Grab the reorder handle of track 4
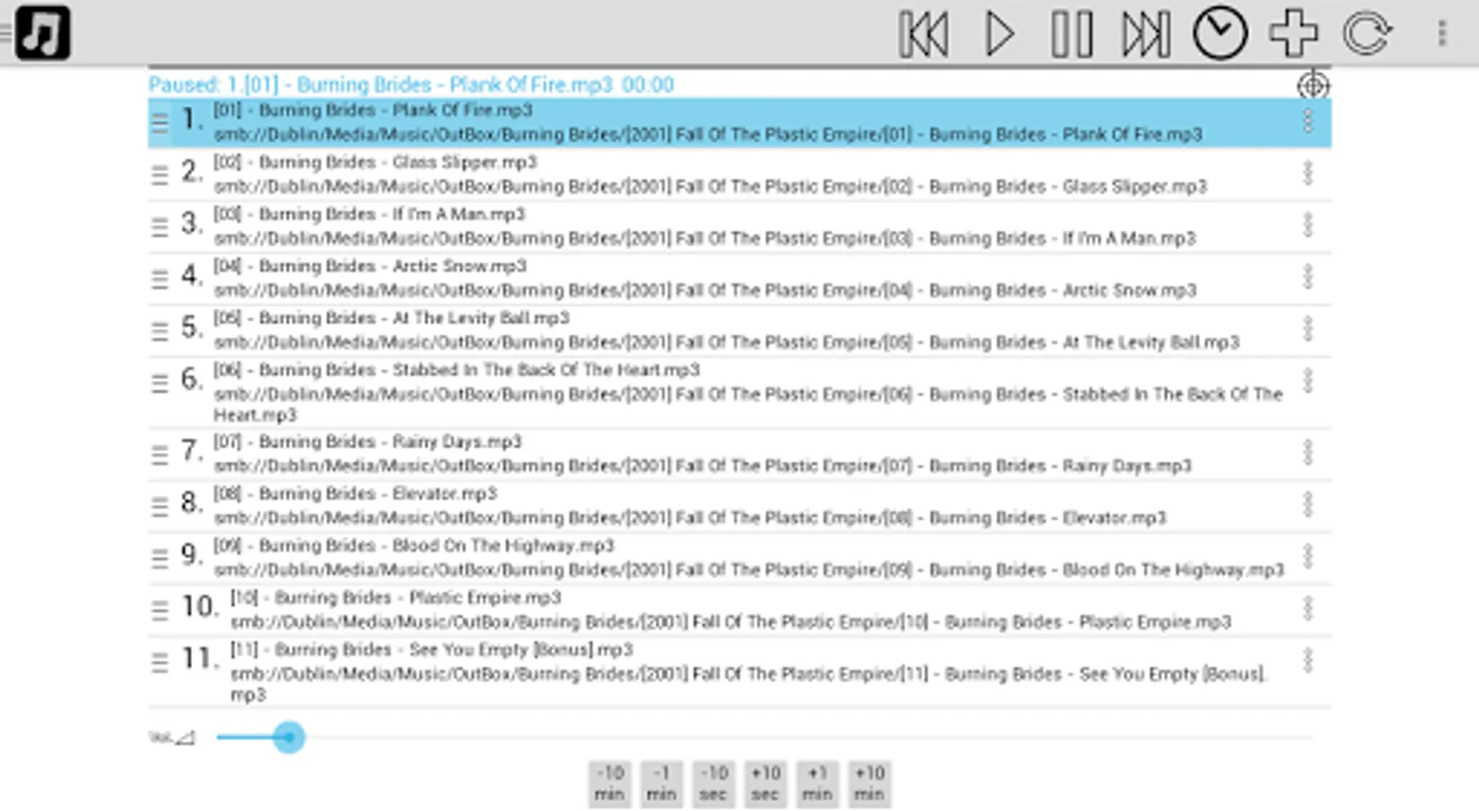The width and height of the screenshot is (1479, 811). (160, 278)
